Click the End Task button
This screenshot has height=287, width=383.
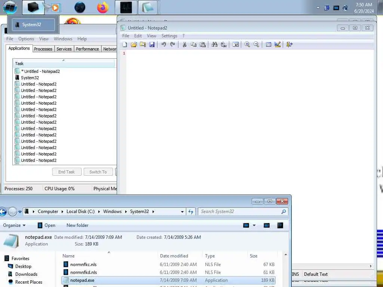(x=67, y=172)
